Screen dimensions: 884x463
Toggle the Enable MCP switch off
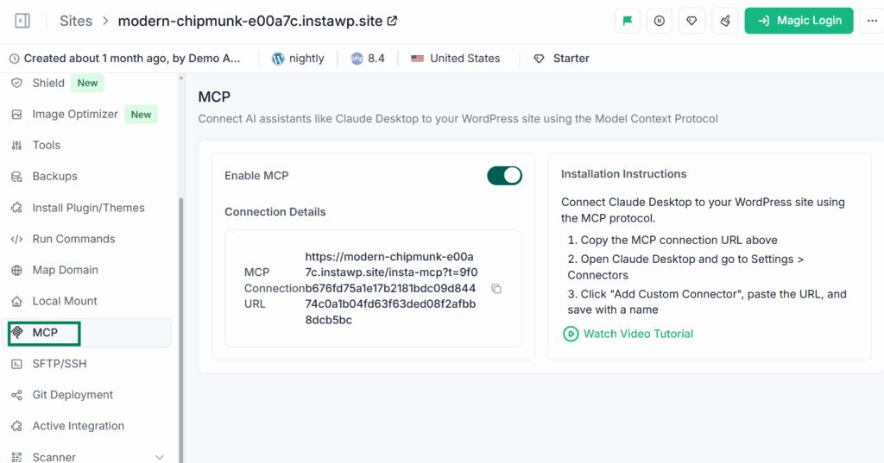(504, 176)
